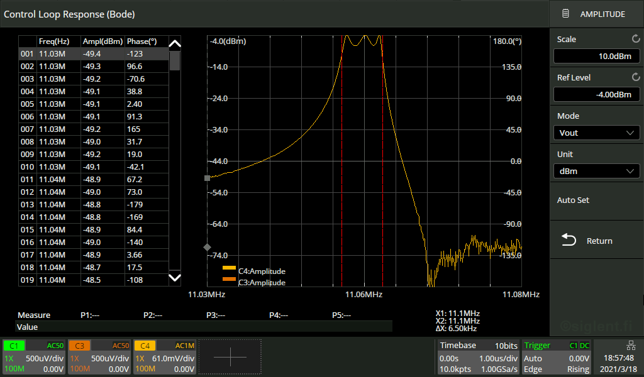Select table row 003 with phase -70.6
This screenshot has height=377, width=644.
(x=94, y=79)
